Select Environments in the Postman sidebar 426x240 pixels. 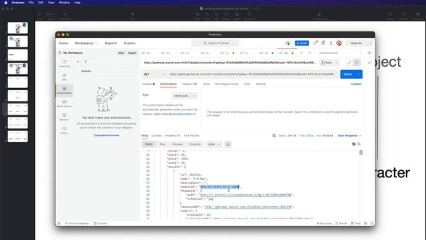tap(65, 90)
